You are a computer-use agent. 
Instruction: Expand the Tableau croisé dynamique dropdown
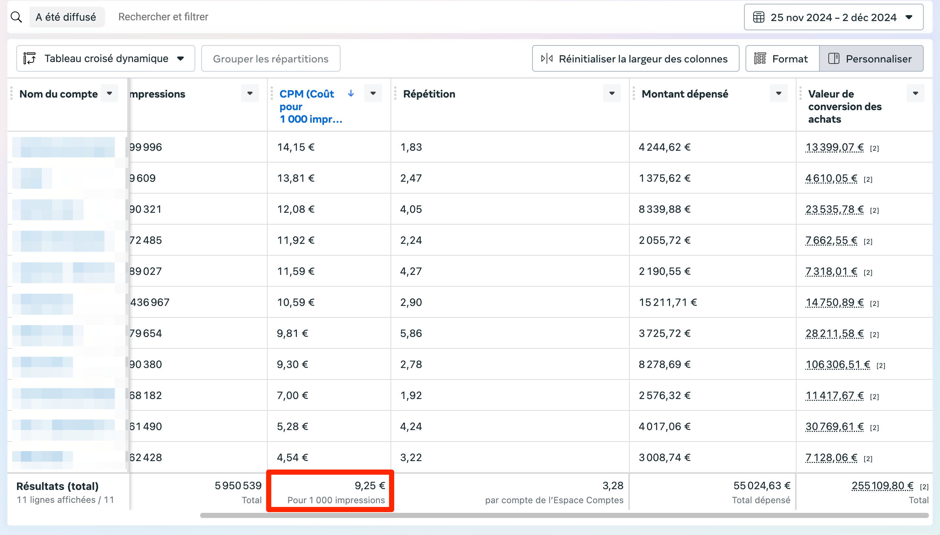180,58
